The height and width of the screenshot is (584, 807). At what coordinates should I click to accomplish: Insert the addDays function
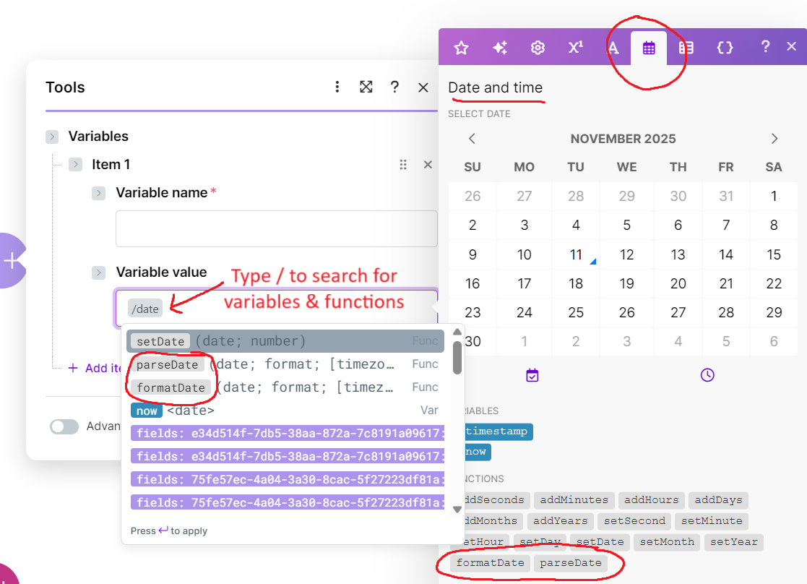tap(718, 499)
